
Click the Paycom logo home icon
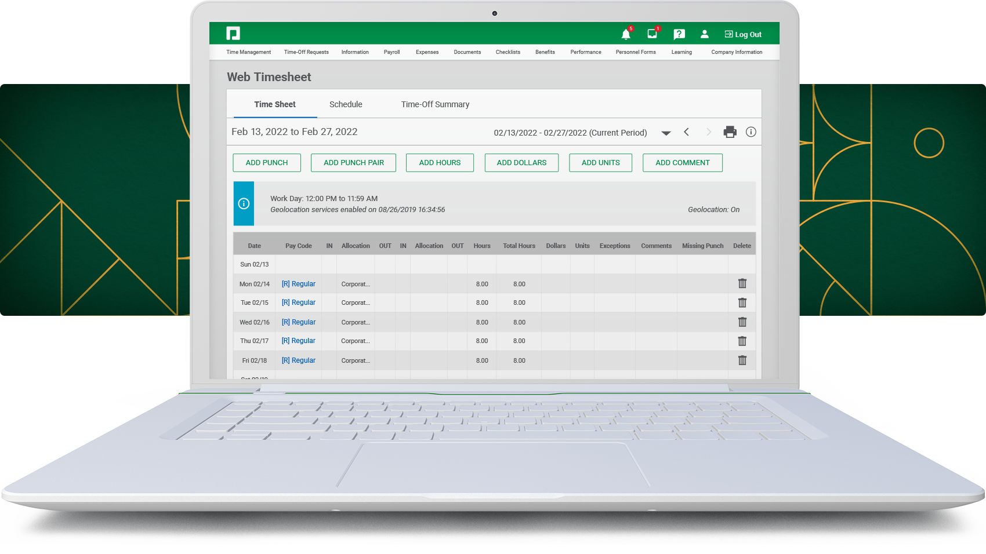[233, 34]
